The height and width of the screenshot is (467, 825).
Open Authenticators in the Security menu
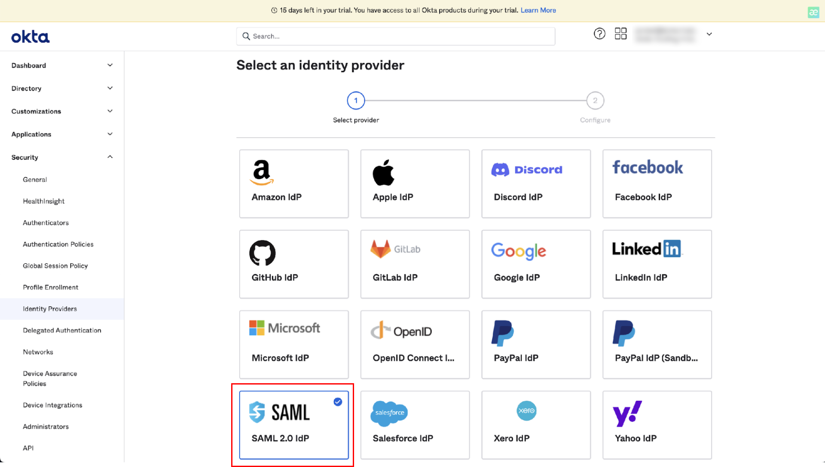(x=46, y=223)
